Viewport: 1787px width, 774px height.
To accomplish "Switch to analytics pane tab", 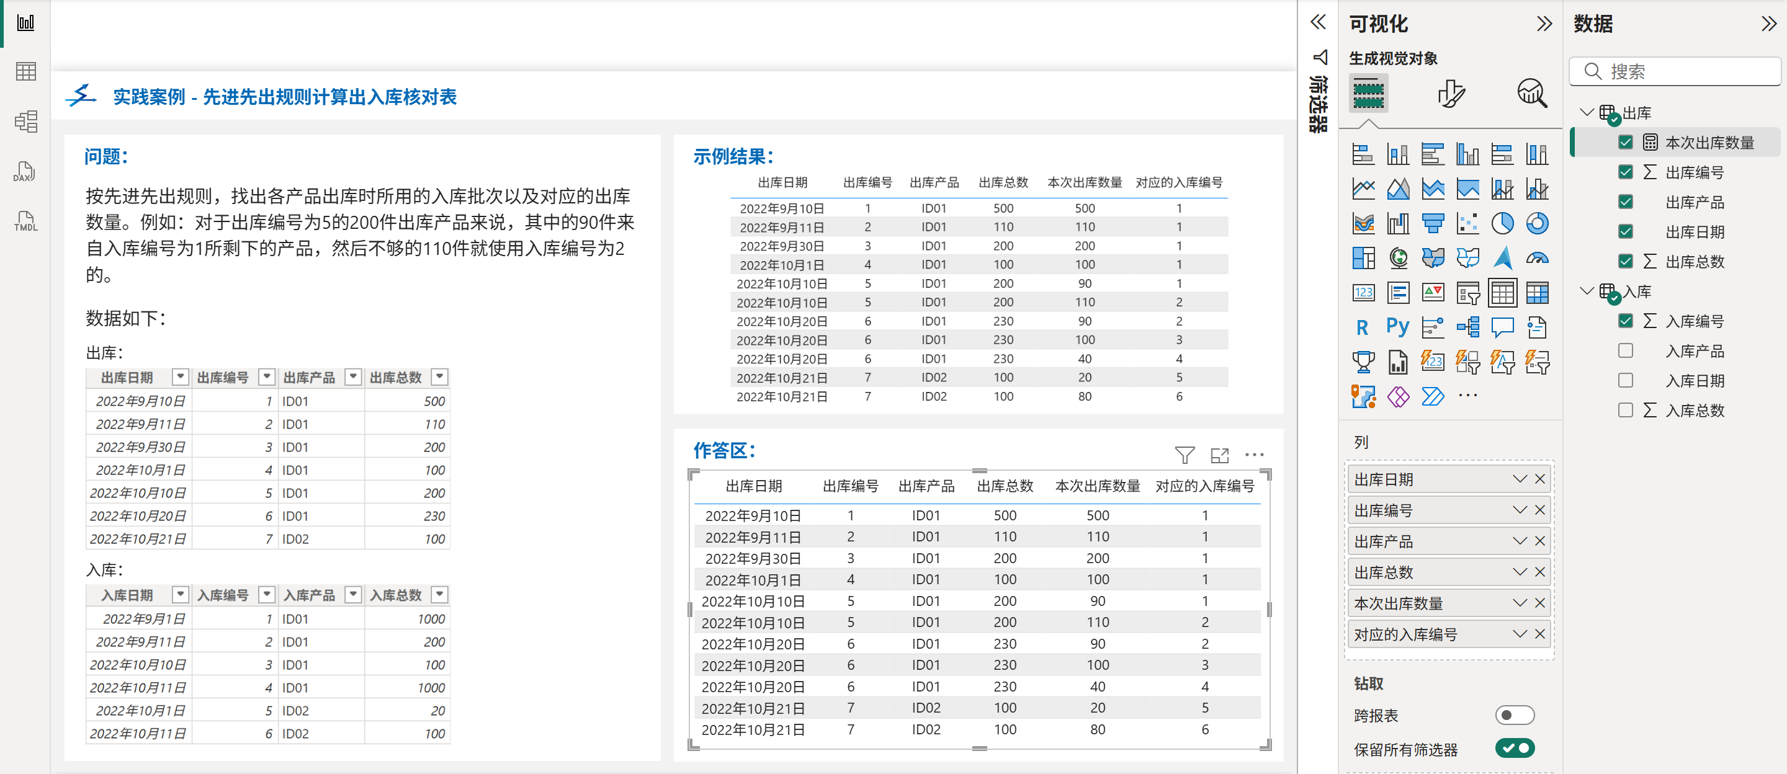I will [x=1532, y=93].
